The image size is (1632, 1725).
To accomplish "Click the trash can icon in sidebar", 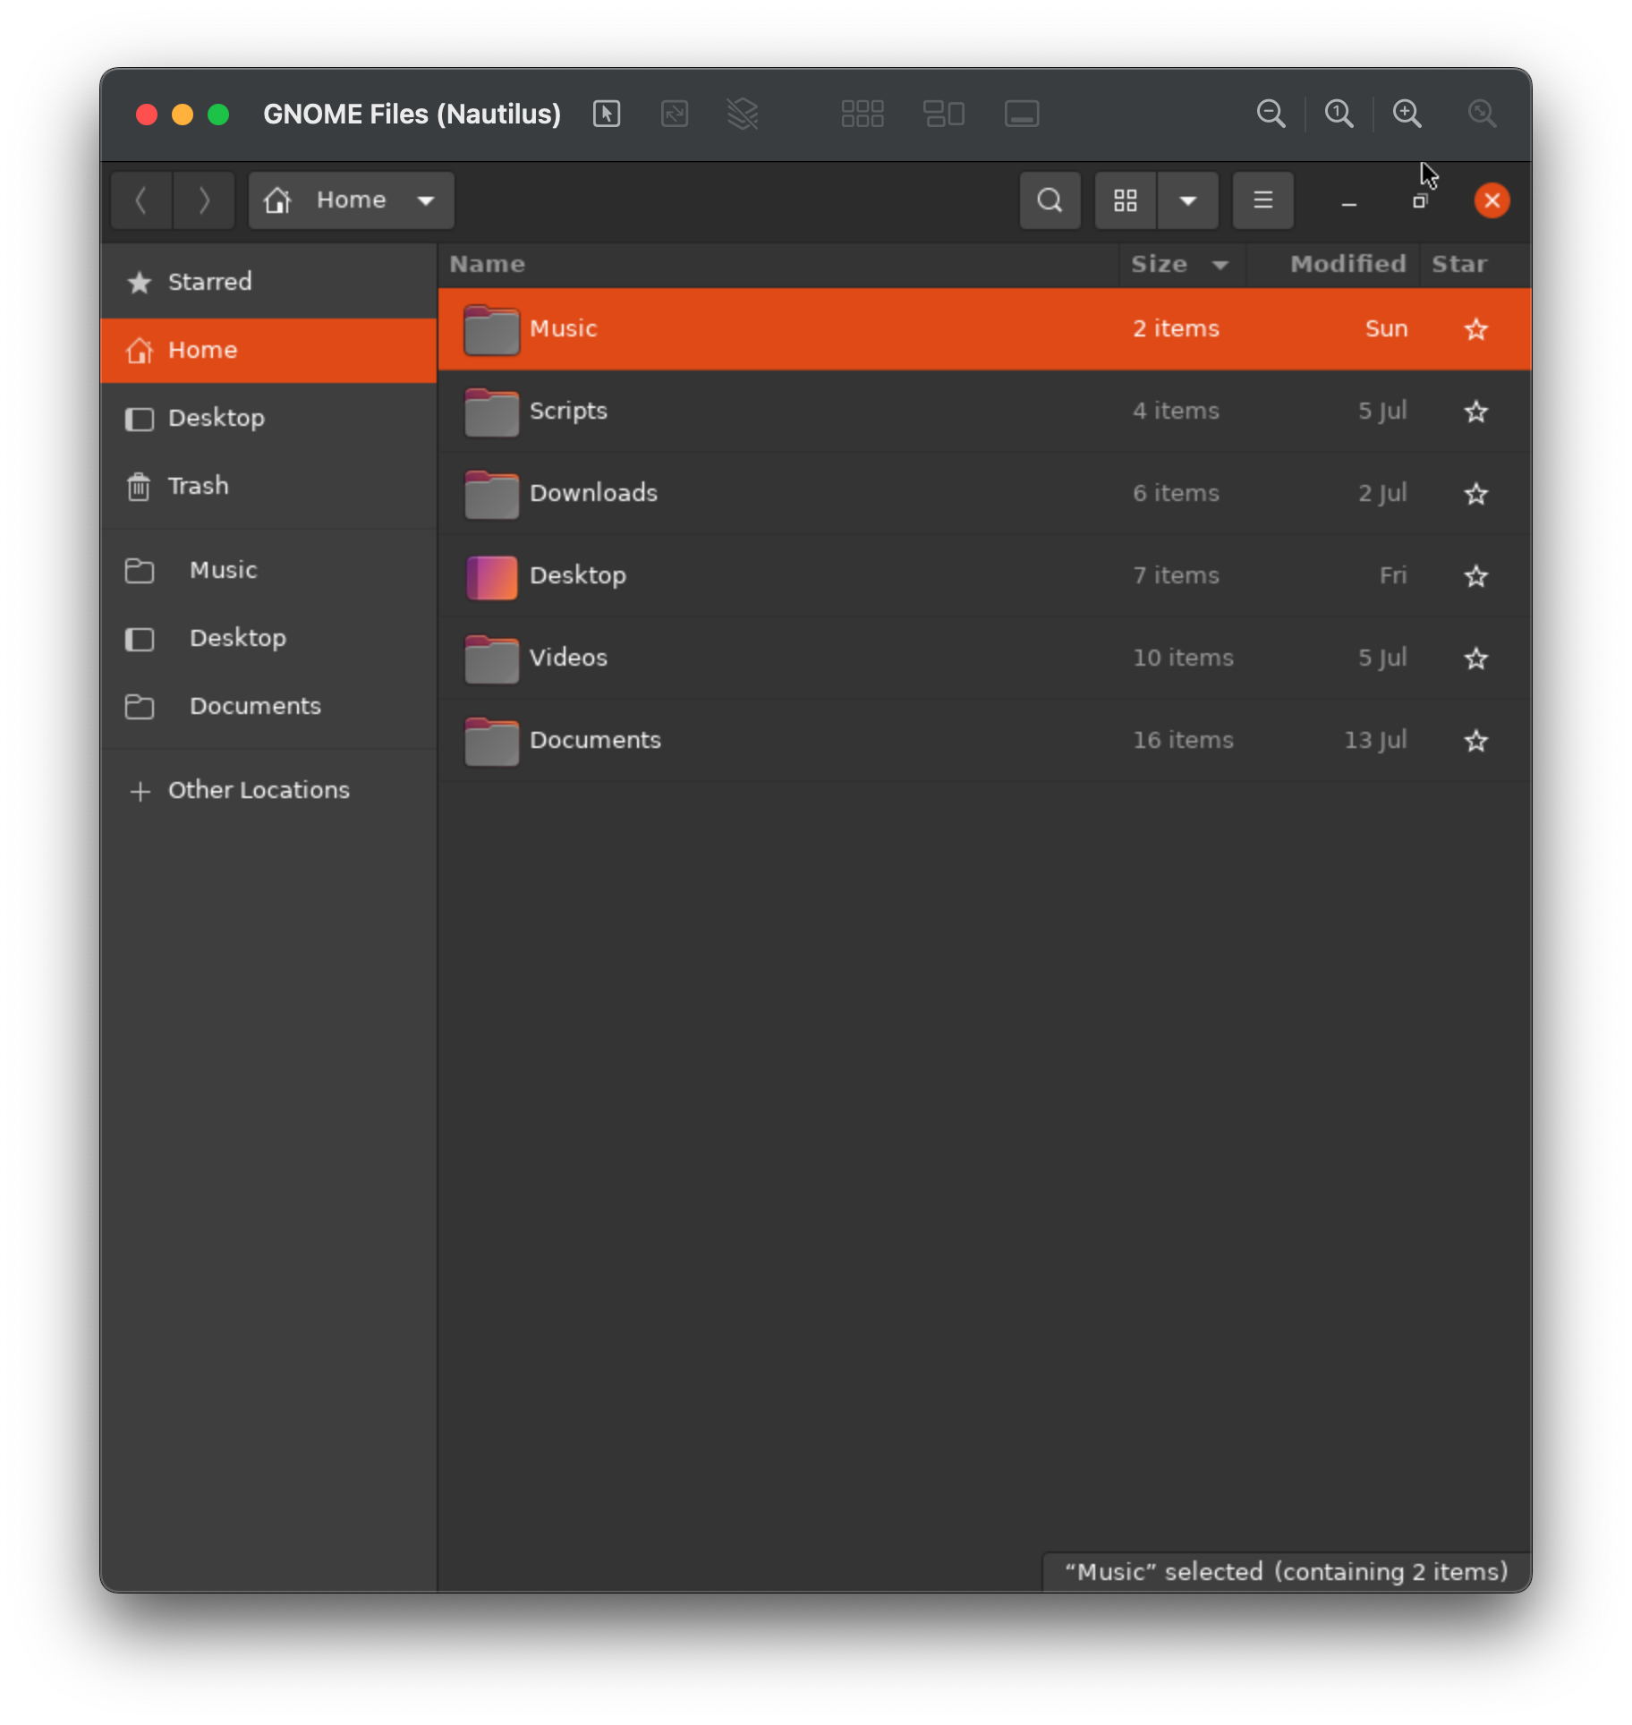I will tap(139, 487).
